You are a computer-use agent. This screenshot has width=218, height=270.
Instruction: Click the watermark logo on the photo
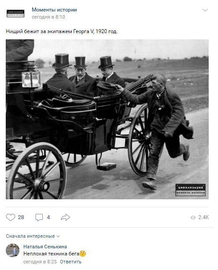(191, 190)
